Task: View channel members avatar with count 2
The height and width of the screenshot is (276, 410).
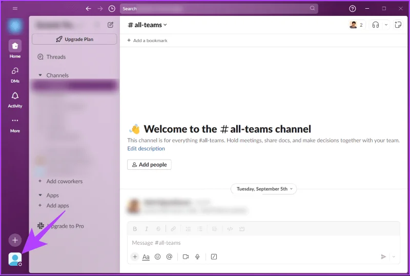Action: pyautogui.click(x=356, y=25)
